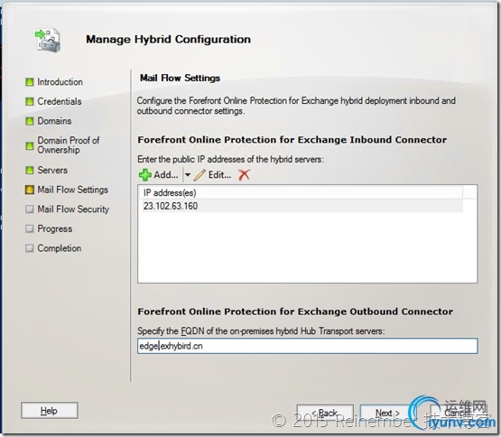Image resolution: width=501 pixels, height=437 pixels.
Task: Click the Manage Hybrid Configuration title
Action: click(169, 40)
